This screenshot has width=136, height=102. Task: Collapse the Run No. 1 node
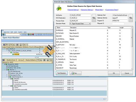[5, 70]
